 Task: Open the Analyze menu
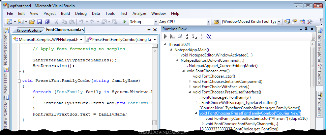pos(139,13)
